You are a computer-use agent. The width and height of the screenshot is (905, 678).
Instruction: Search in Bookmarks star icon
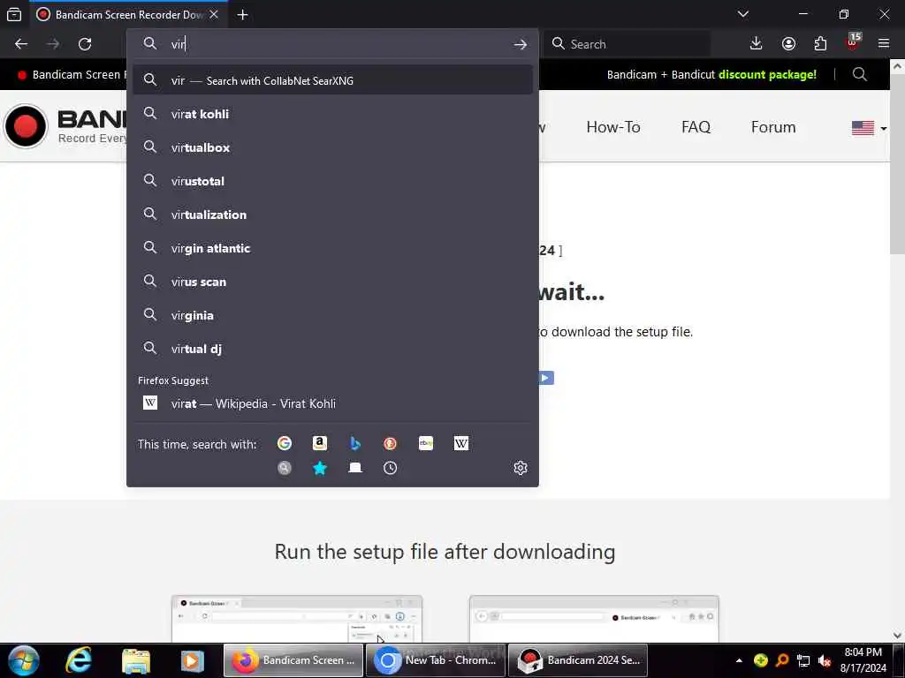(320, 468)
